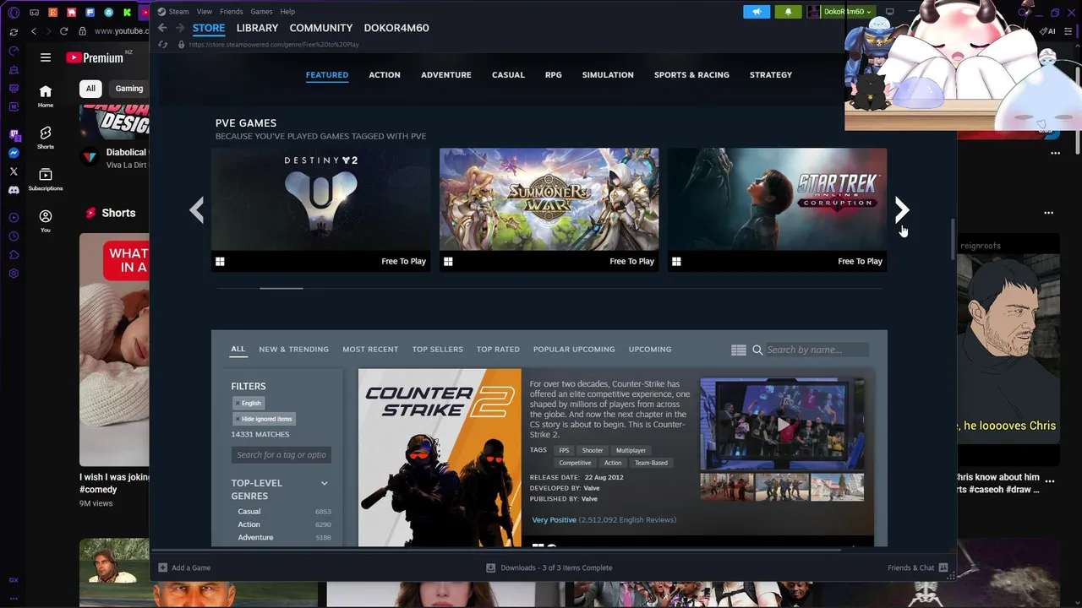Click the Opera GX logo menu icon

(14, 13)
